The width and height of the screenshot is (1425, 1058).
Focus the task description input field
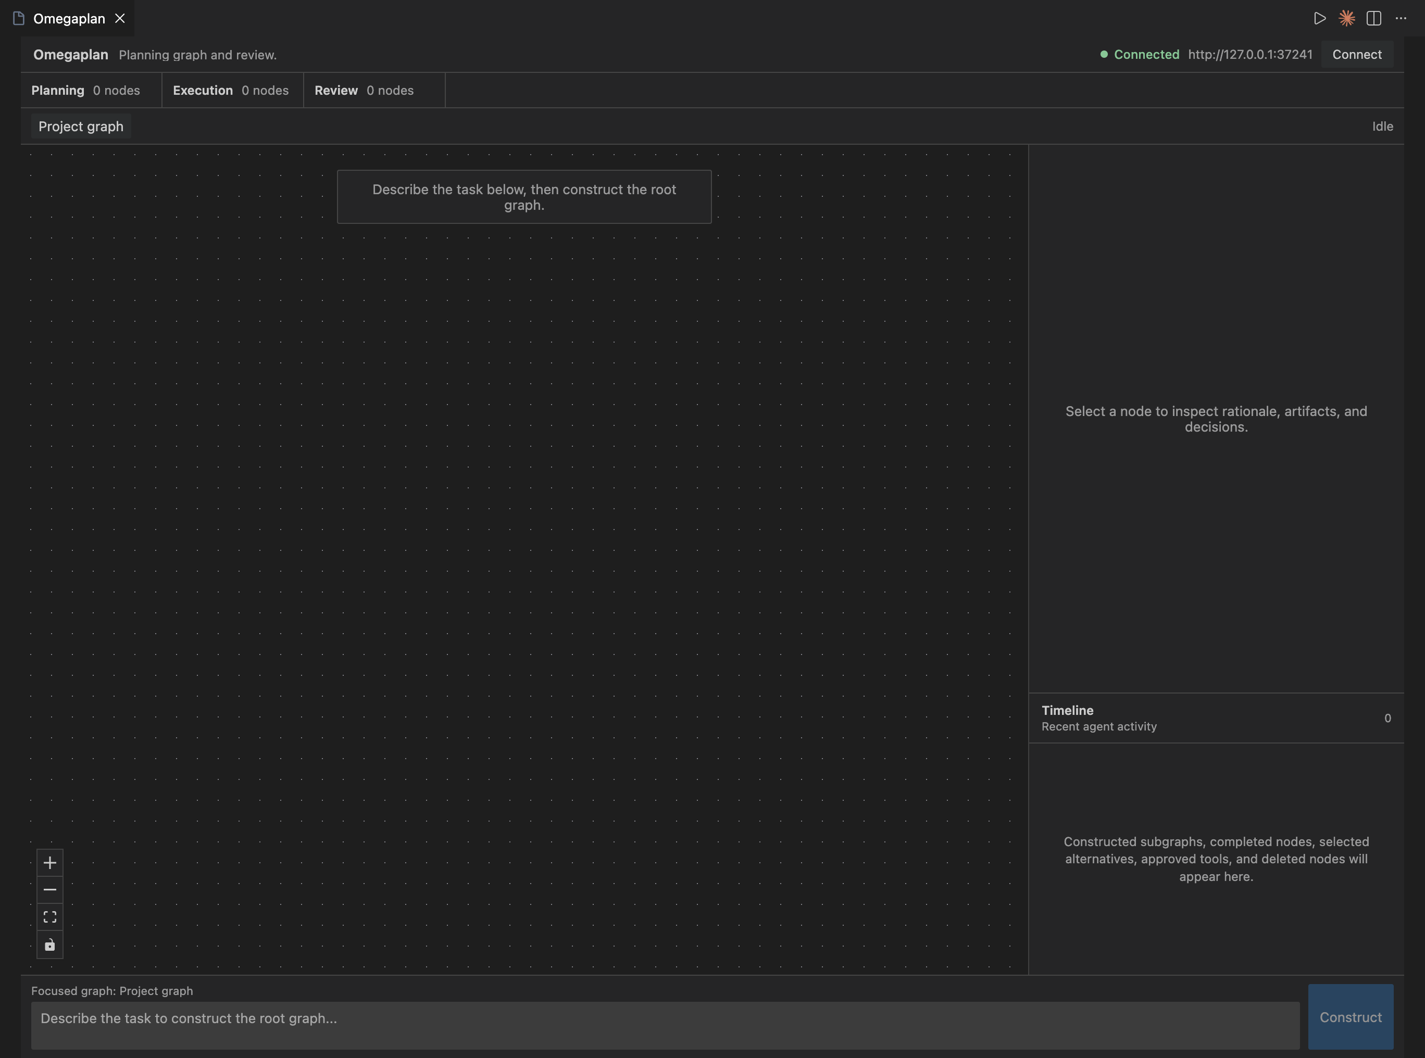665,1025
